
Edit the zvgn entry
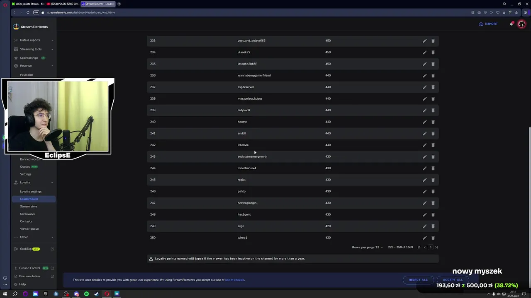(x=424, y=226)
